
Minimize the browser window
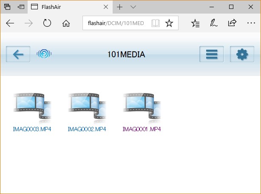212,7
